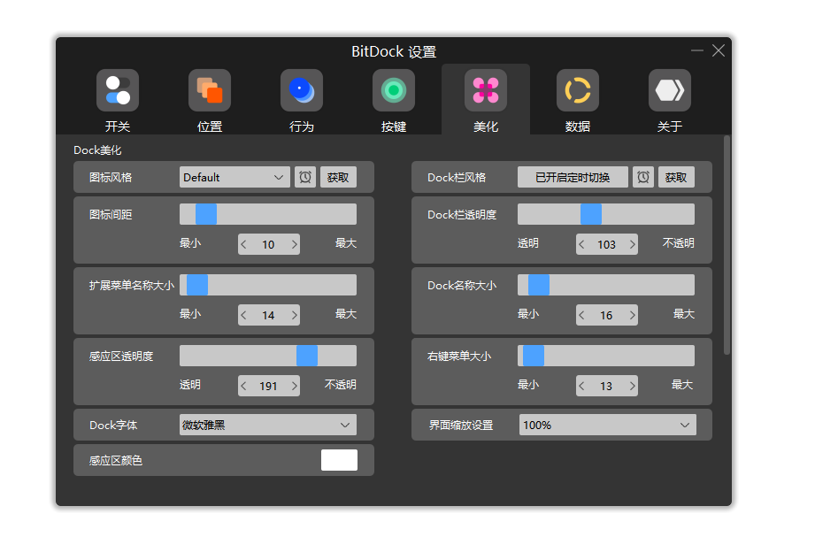Decrease 扩展菜单名称大小 value with left arrow
This screenshot has height=537, width=815.
pyautogui.click(x=243, y=315)
